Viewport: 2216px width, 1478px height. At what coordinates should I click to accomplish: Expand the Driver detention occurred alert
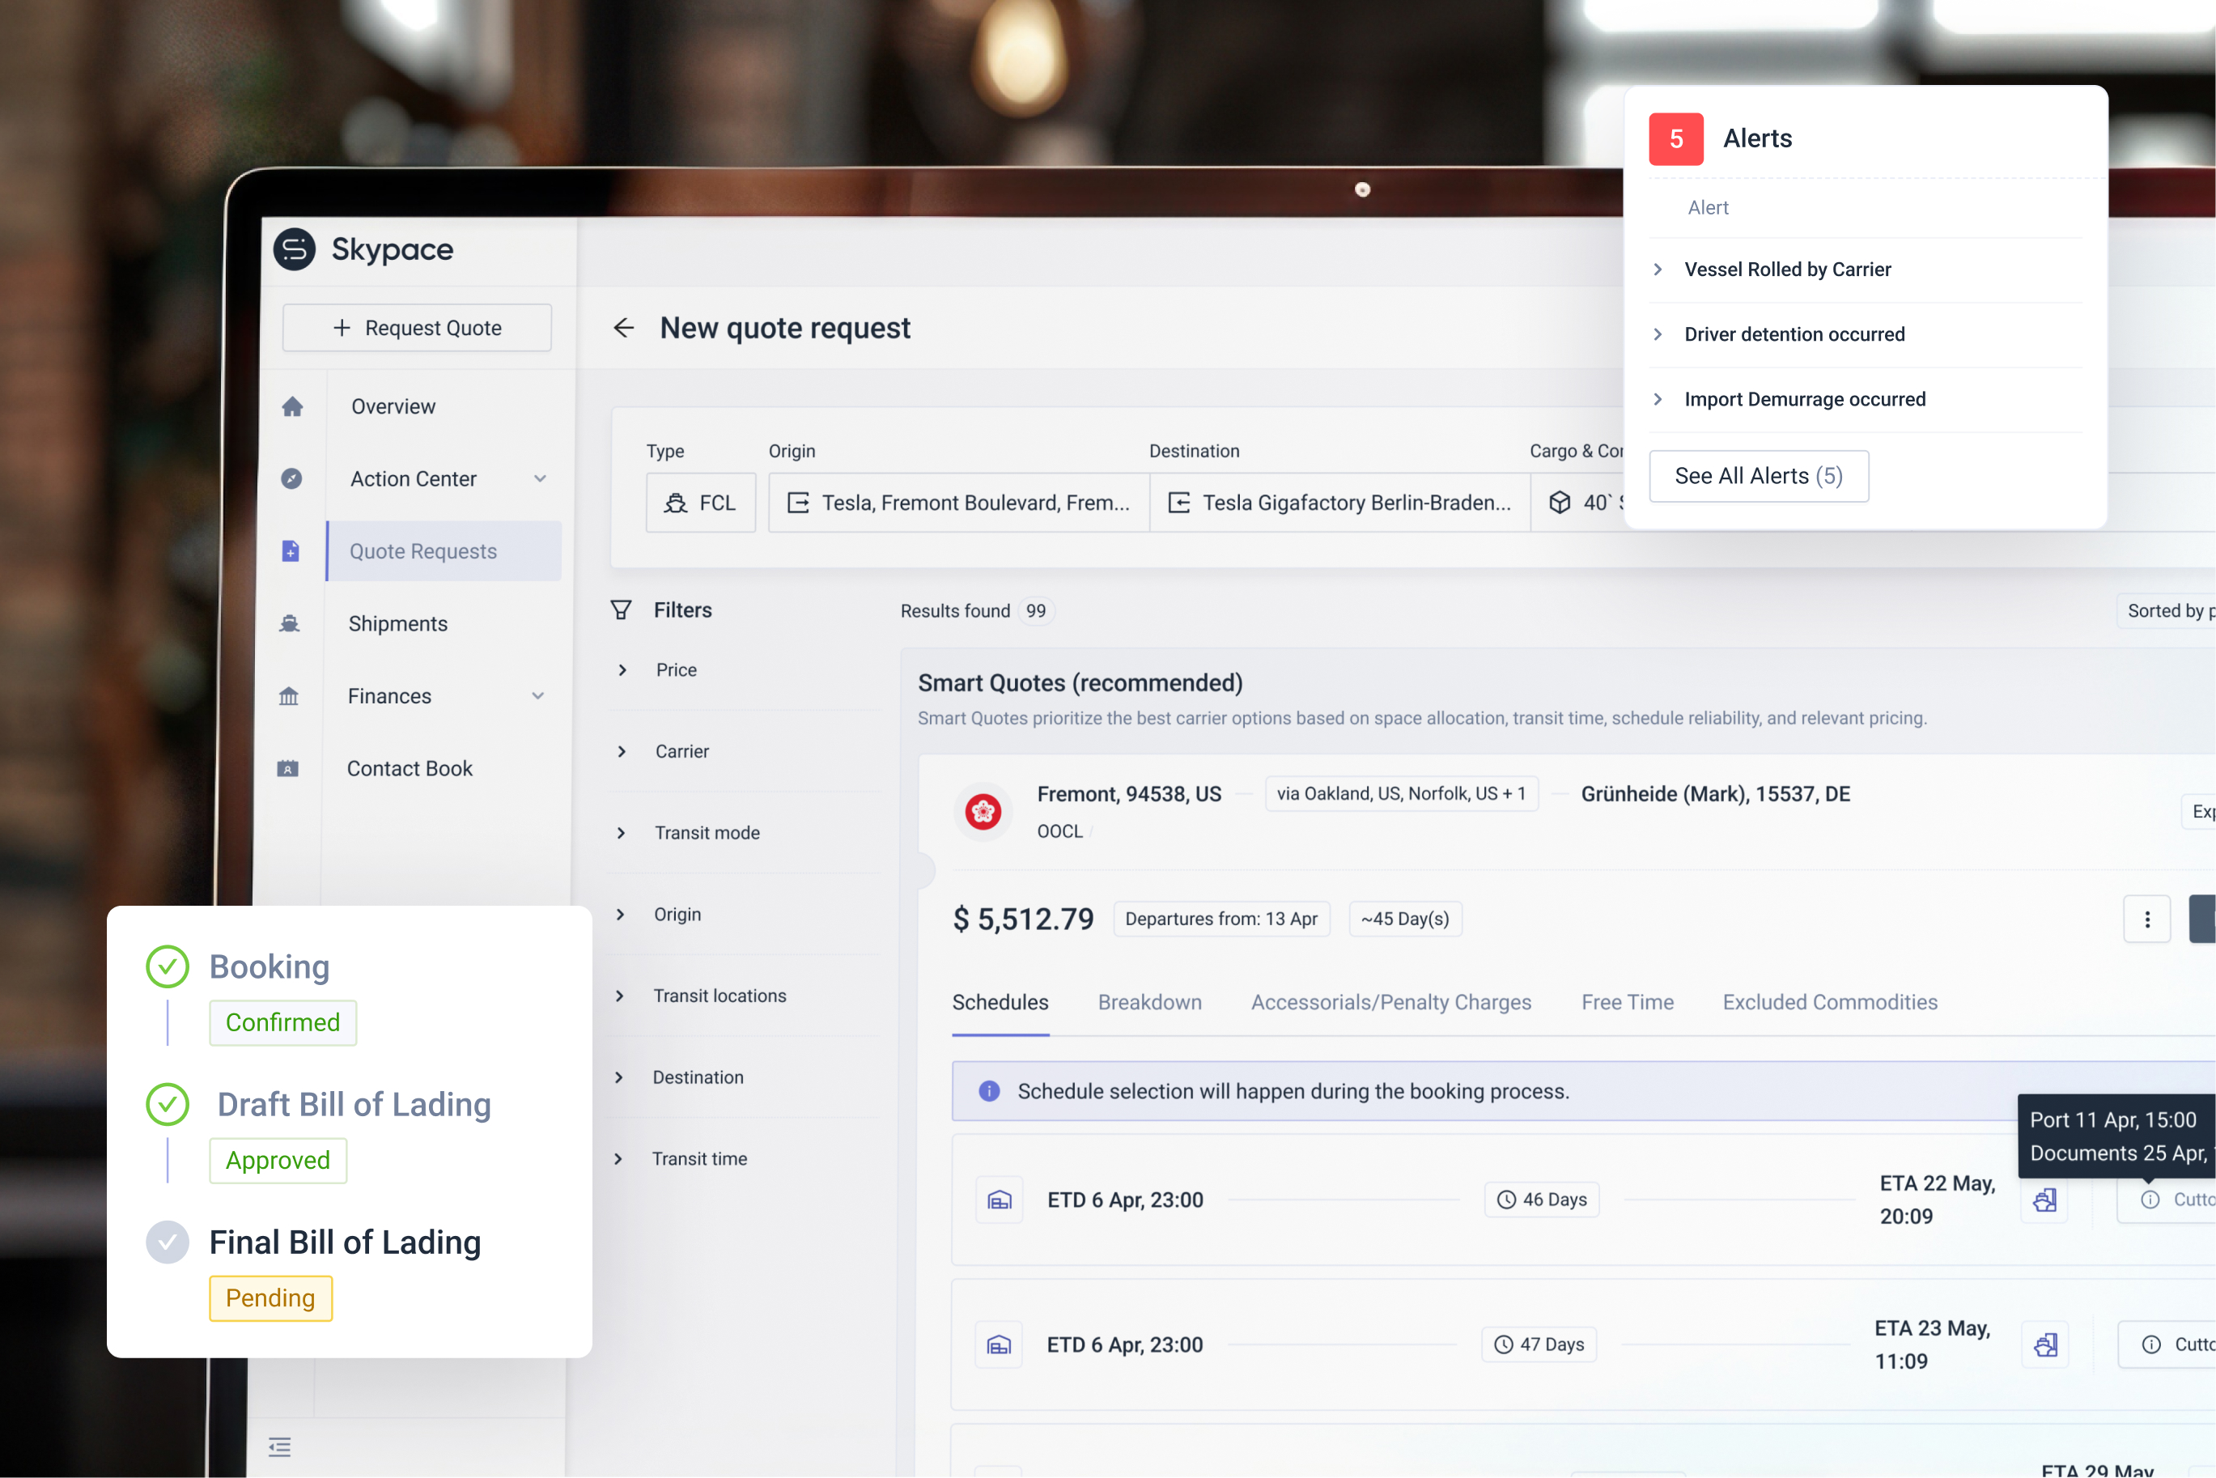[1657, 333]
